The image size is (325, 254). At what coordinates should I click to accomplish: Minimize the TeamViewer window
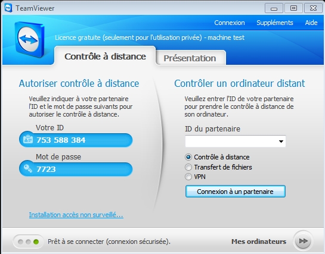(274, 8)
